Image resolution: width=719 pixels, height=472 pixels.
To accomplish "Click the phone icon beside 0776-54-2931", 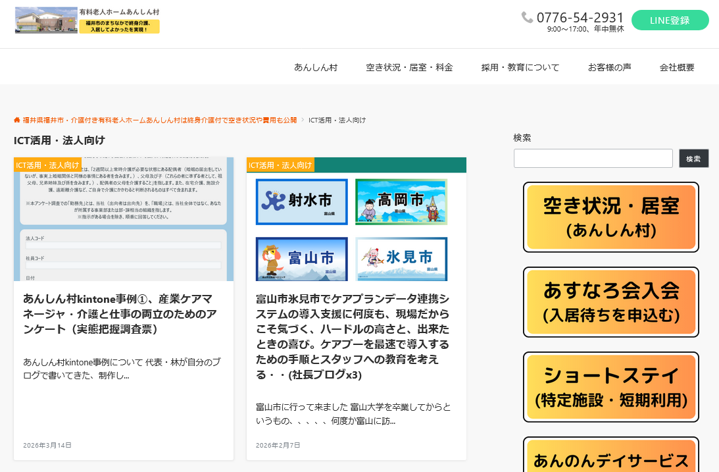I will tap(527, 17).
